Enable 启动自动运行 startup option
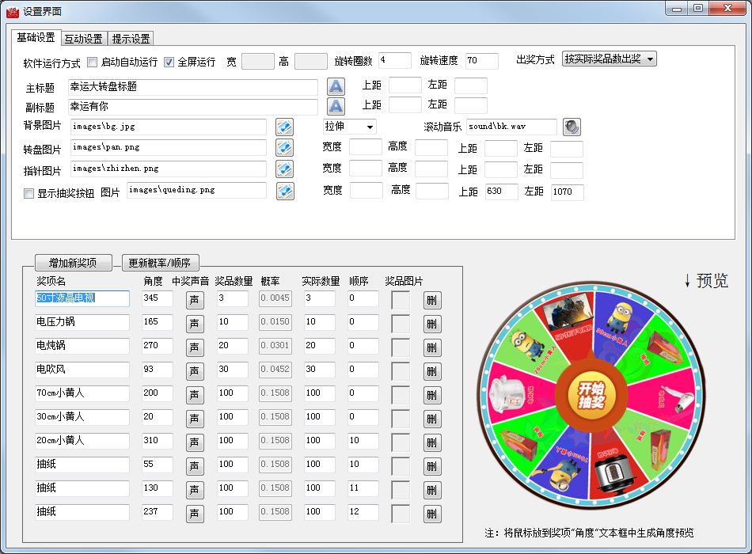Image resolution: width=752 pixels, height=554 pixels. click(92, 61)
